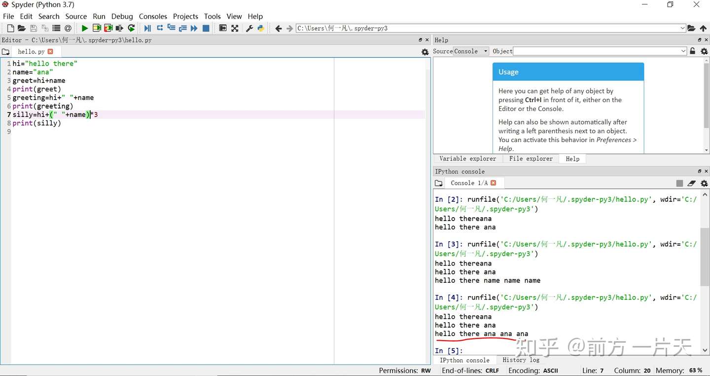Clear console with the eraser icon
Image resolution: width=710 pixels, height=376 pixels.
[692, 183]
